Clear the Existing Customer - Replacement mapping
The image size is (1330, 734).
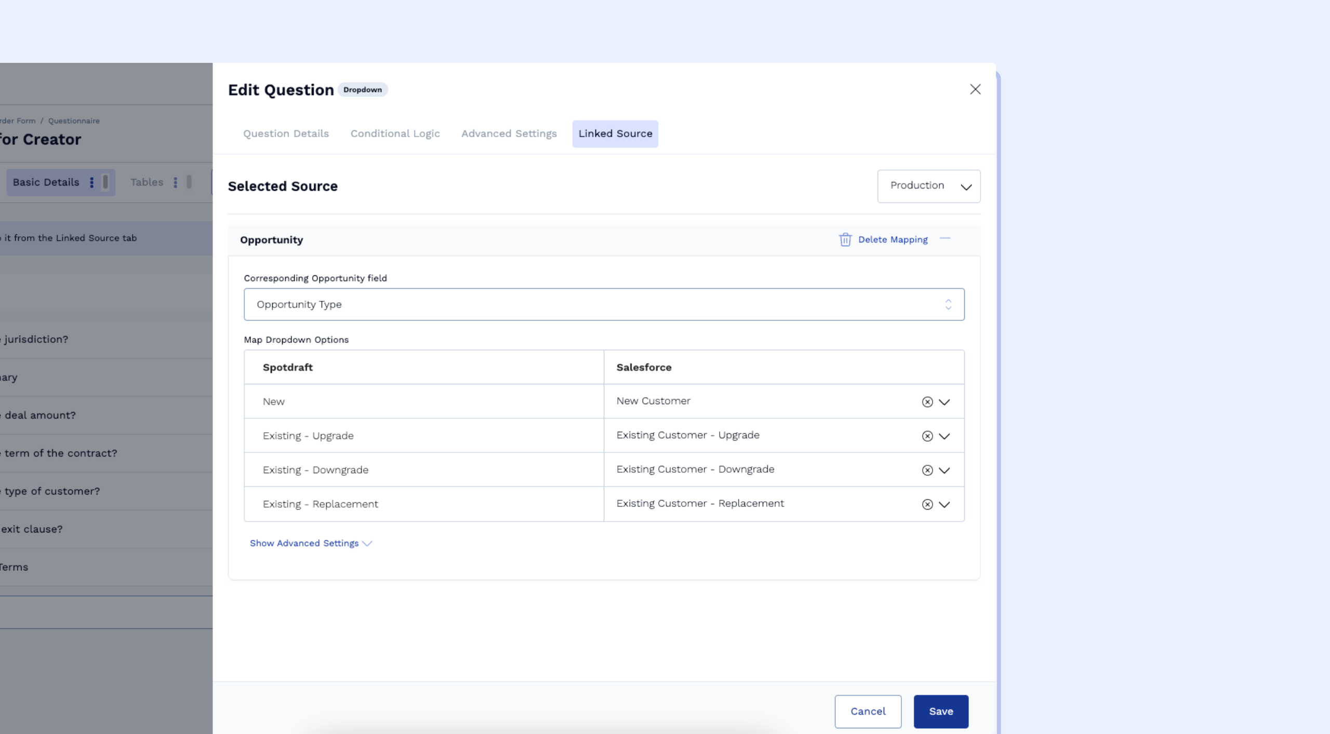tap(927, 504)
